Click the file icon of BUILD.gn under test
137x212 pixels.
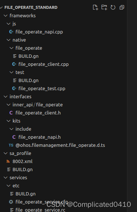[x=15, y=81]
